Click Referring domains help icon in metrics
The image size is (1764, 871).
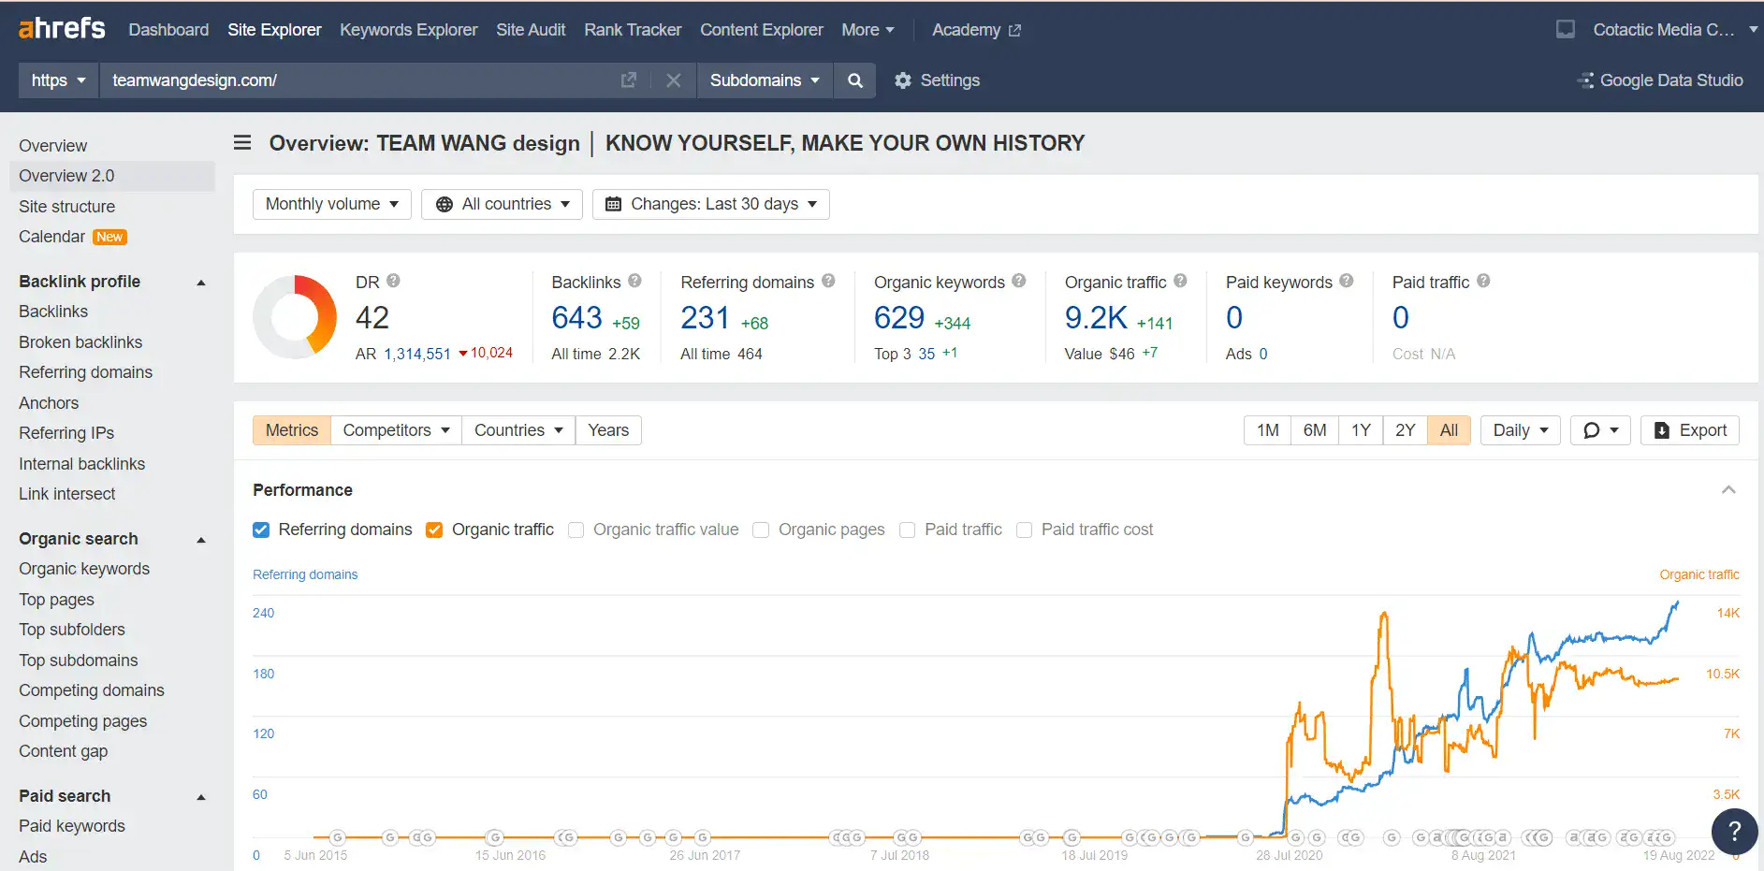828,281
